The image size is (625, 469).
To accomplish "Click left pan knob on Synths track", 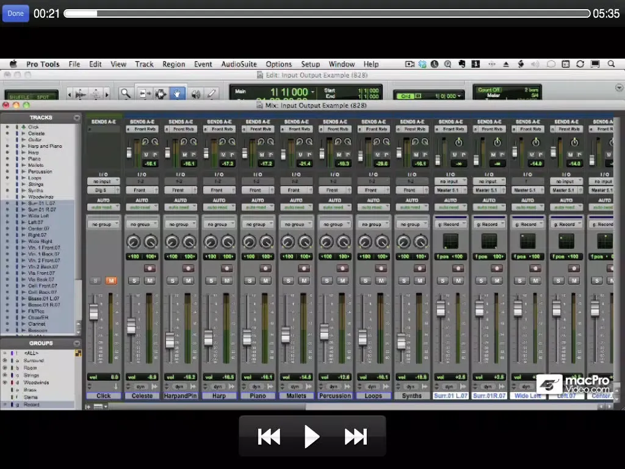I will [403, 241].
